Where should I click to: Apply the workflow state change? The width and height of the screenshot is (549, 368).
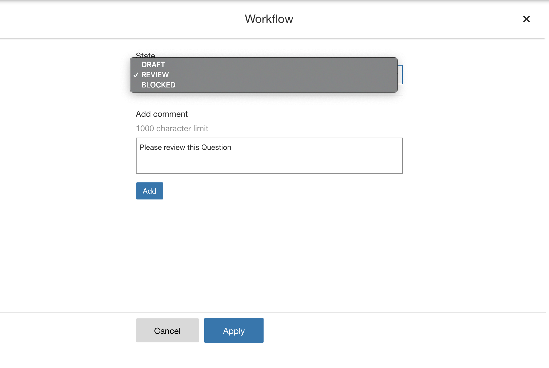tap(234, 330)
